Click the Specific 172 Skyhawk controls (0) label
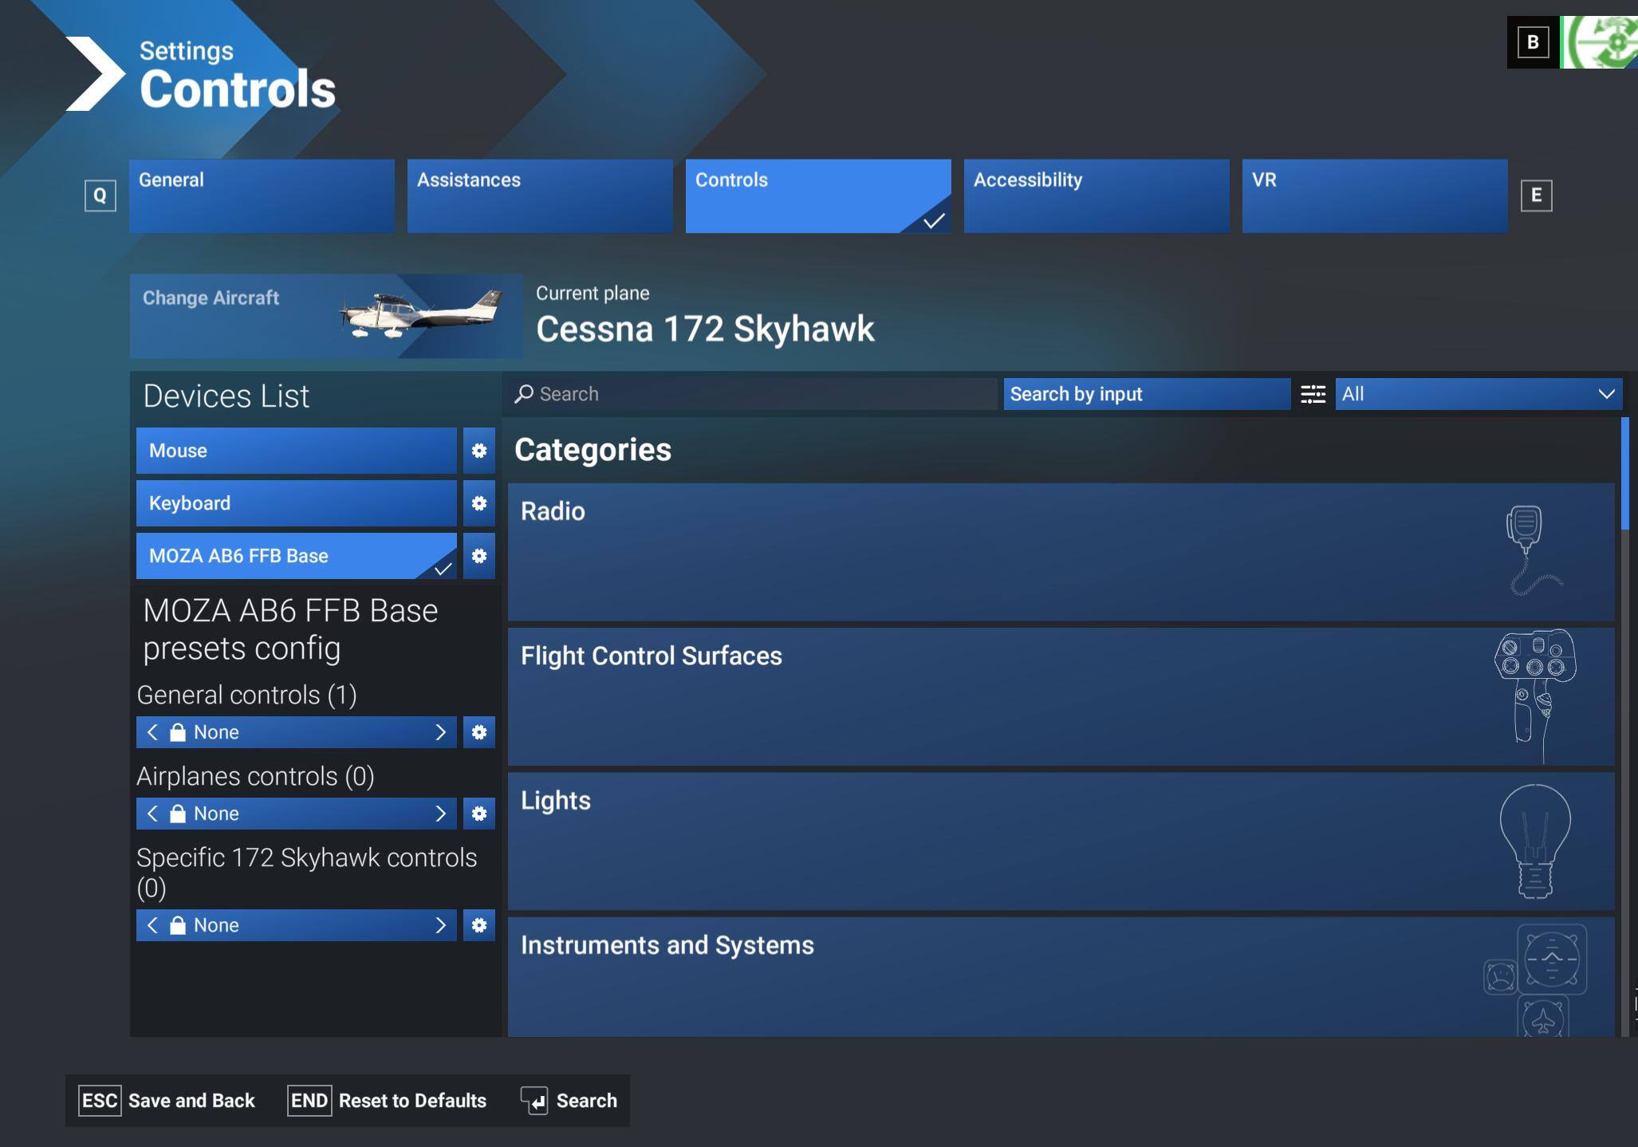Viewport: 1638px width, 1147px height. (x=307, y=873)
